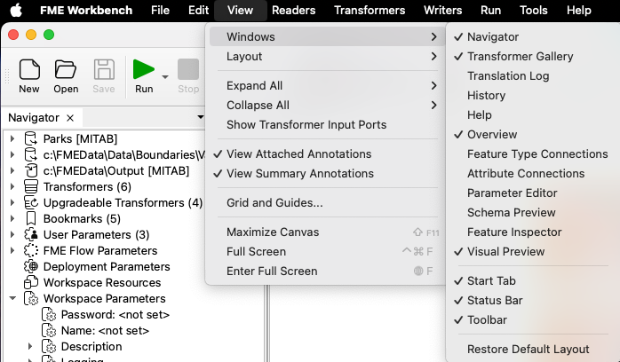Expand the Description parameter node

click(x=30, y=347)
